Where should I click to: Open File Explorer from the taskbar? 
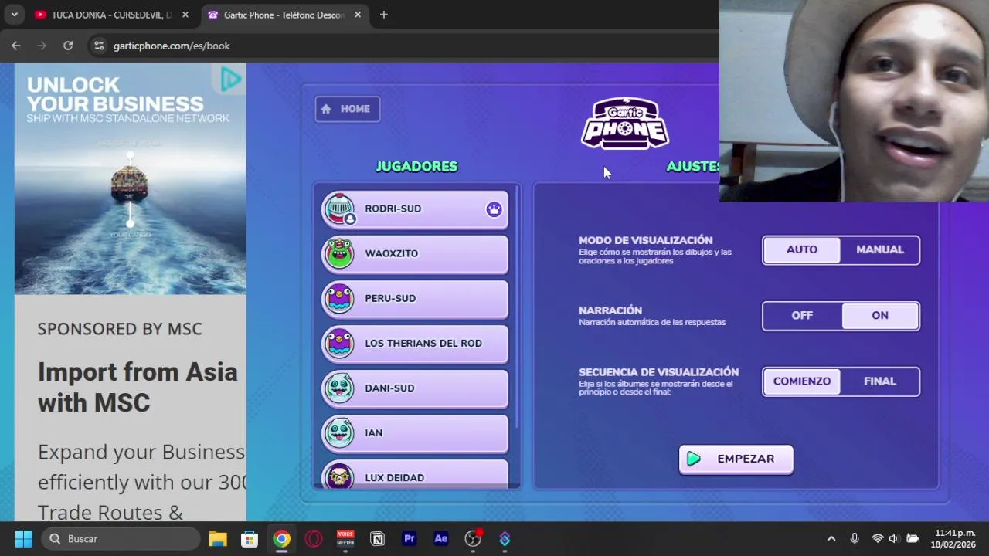click(218, 538)
